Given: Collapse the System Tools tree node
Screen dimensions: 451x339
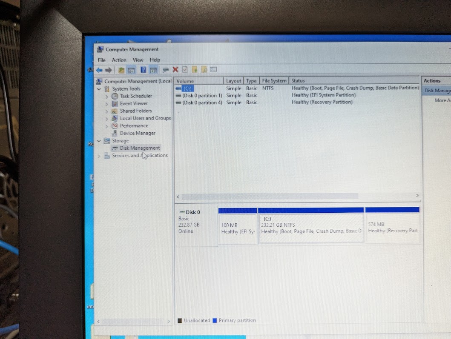Looking at the screenshot, I should click(99, 88).
